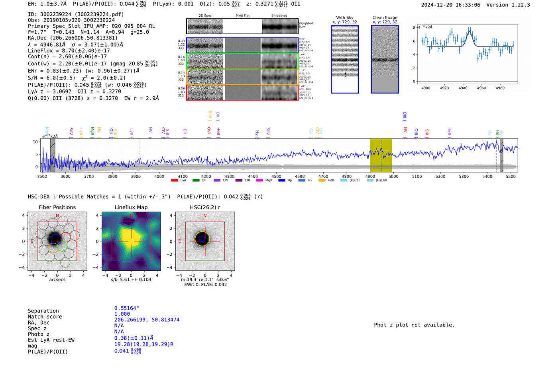Click the Clean Image cutout

385,59
